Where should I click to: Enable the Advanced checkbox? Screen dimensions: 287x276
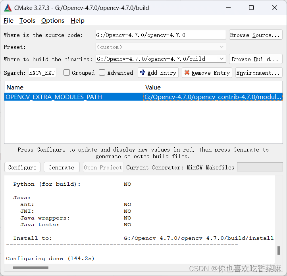(x=102, y=73)
